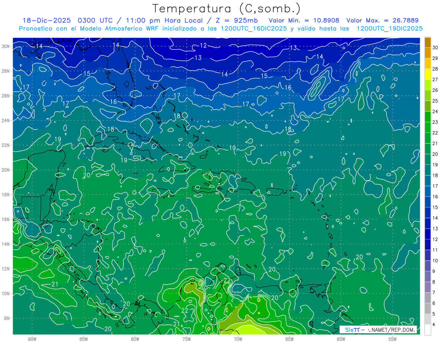This screenshot has width=445, height=344.
Task: Click legend value "29" on color bar
Action: coord(435,58)
